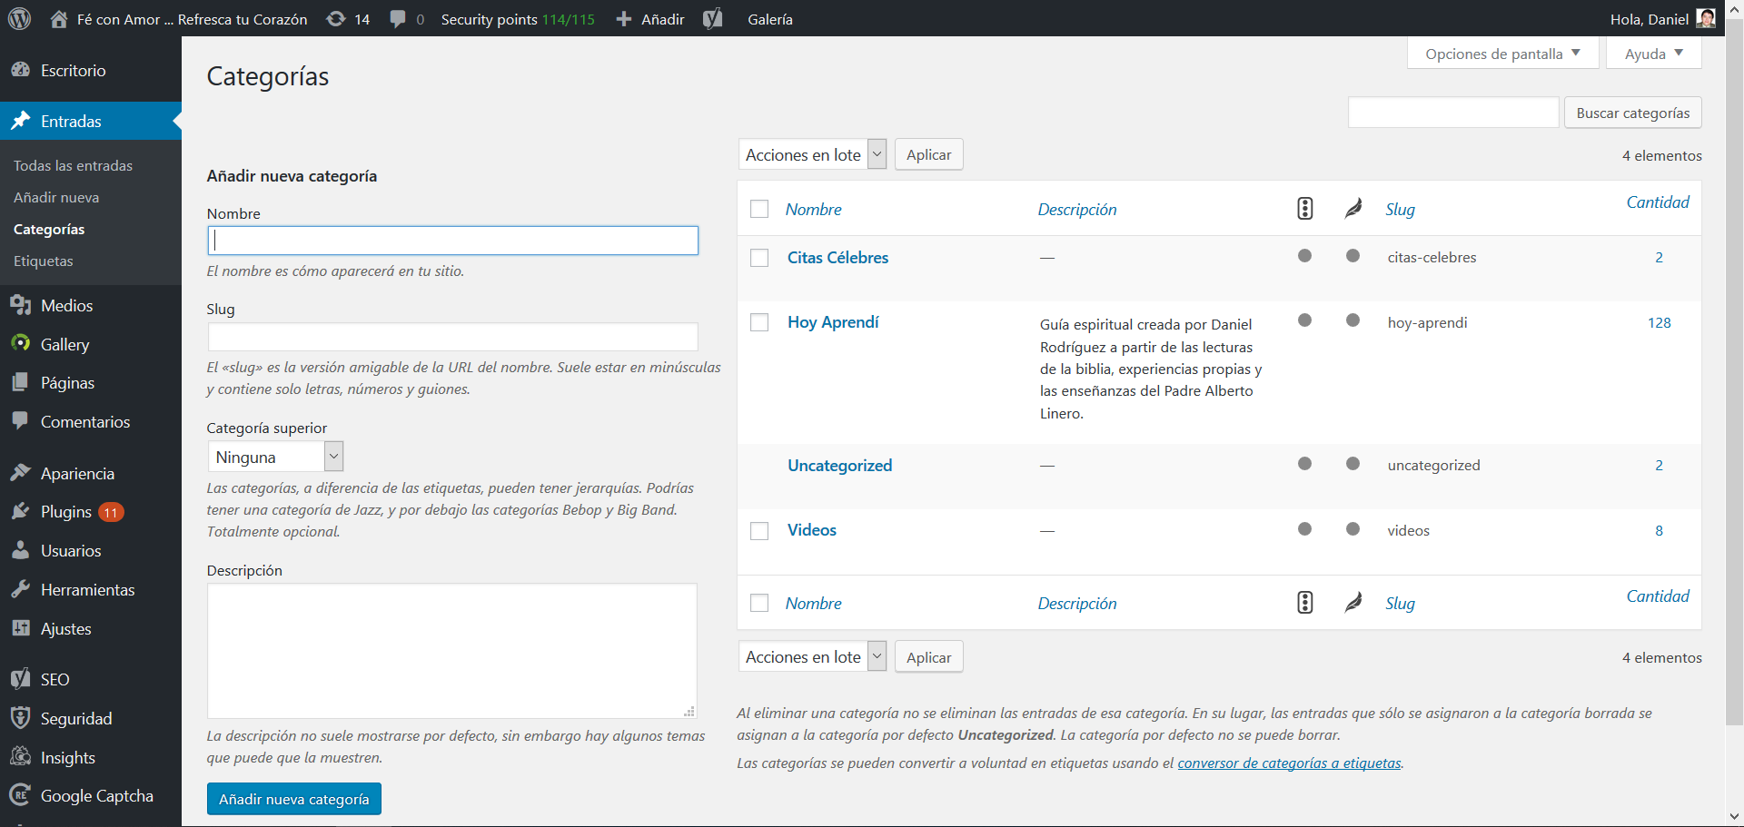Expand the Categoría superior Ninguna dropdown

tap(275, 457)
